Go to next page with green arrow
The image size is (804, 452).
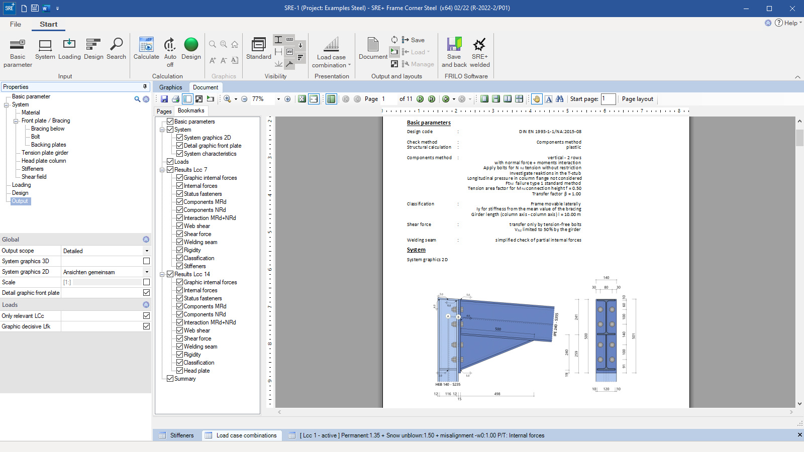420,99
